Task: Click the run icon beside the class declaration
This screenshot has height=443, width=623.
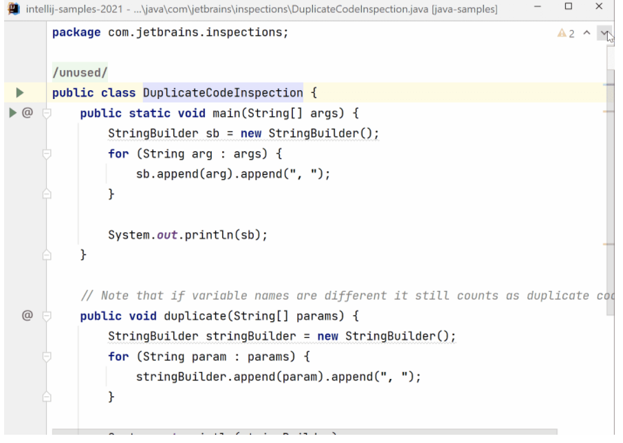Action: (x=19, y=93)
